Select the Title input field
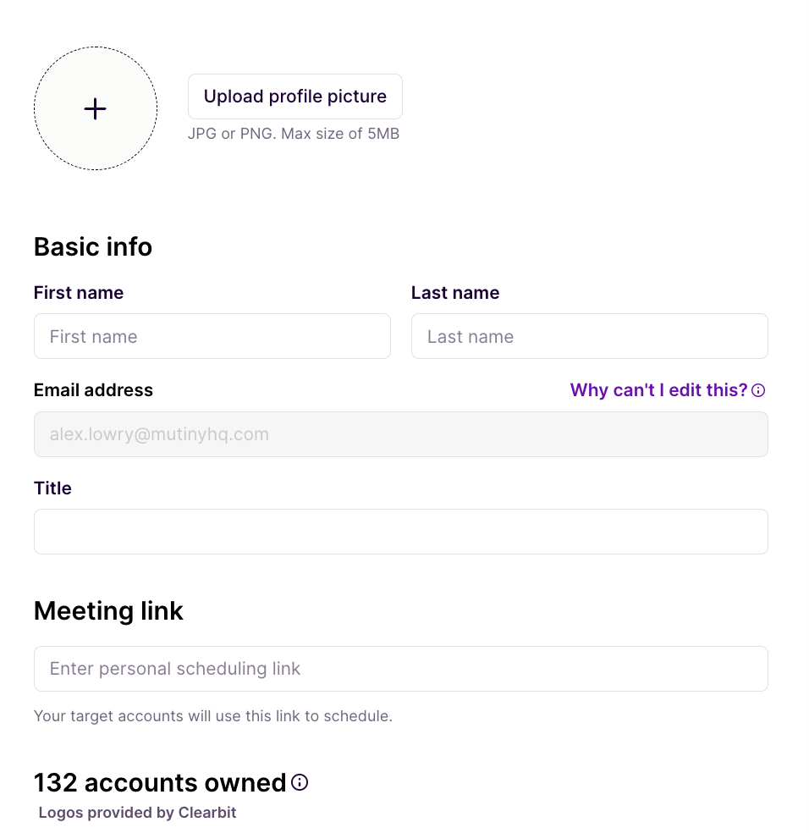This screenshot has width=809, height=833. (x=400, y=532)
